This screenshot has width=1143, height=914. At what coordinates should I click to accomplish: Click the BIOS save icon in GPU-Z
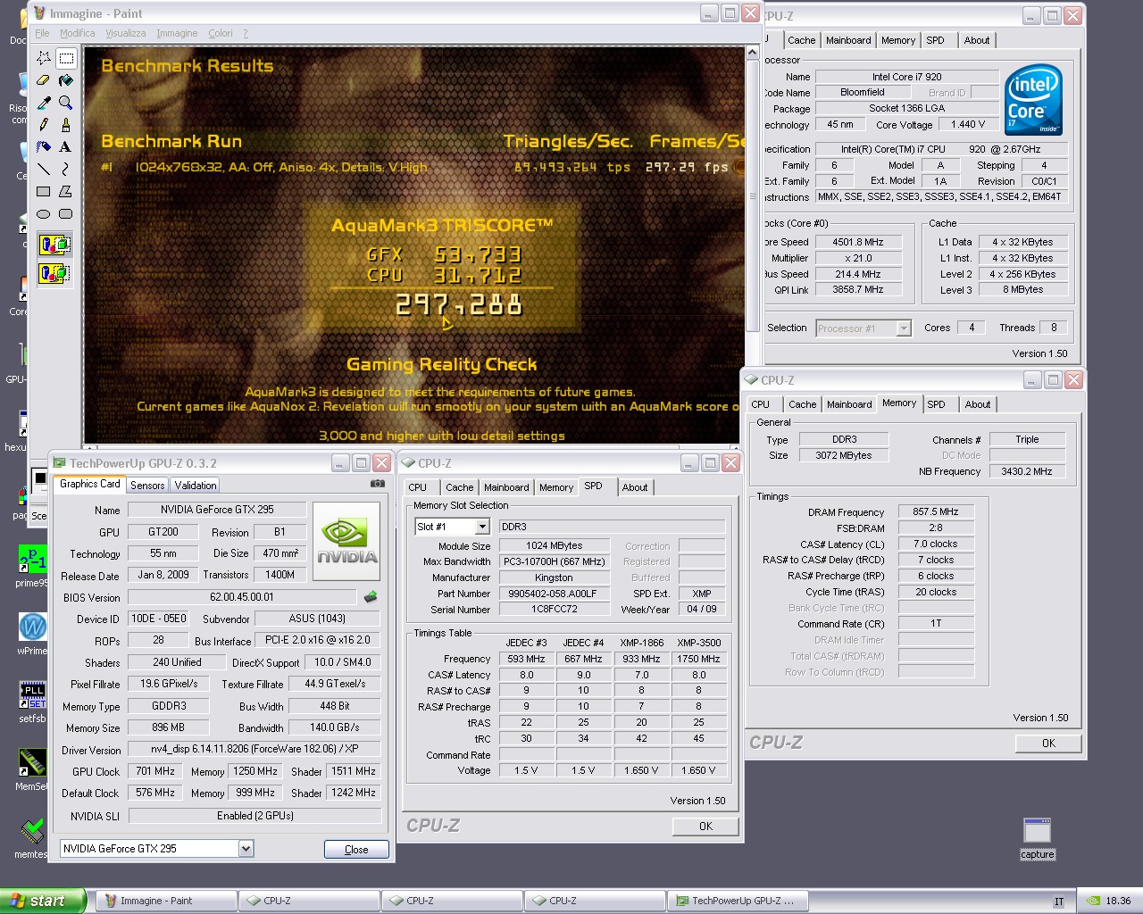[371, 596]
